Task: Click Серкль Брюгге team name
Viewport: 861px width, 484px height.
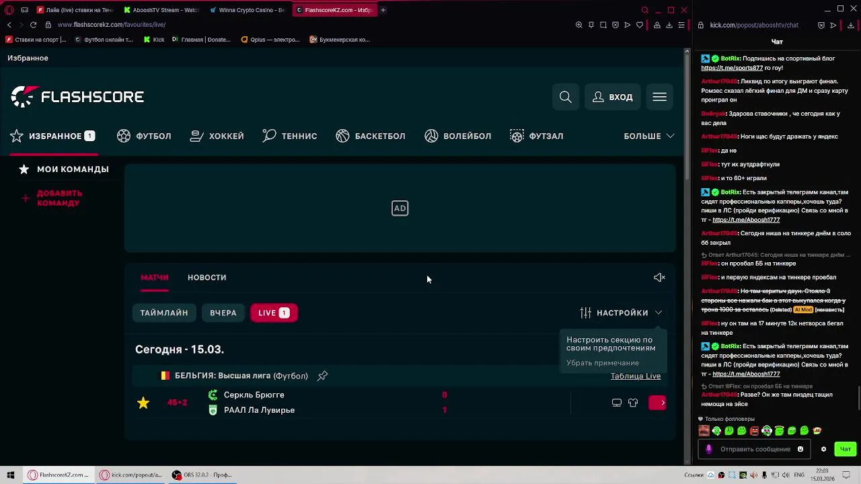Action: pos(254,395)
